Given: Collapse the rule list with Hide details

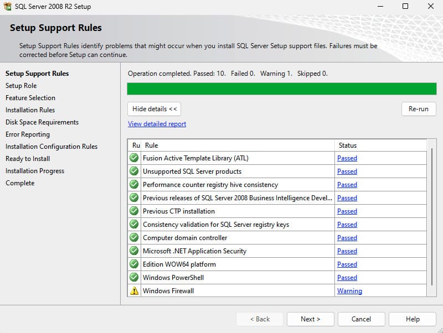Looking at the screenshot, I should coord(154,109).
